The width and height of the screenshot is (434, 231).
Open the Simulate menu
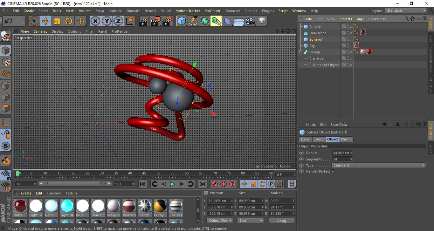(133, 11)
